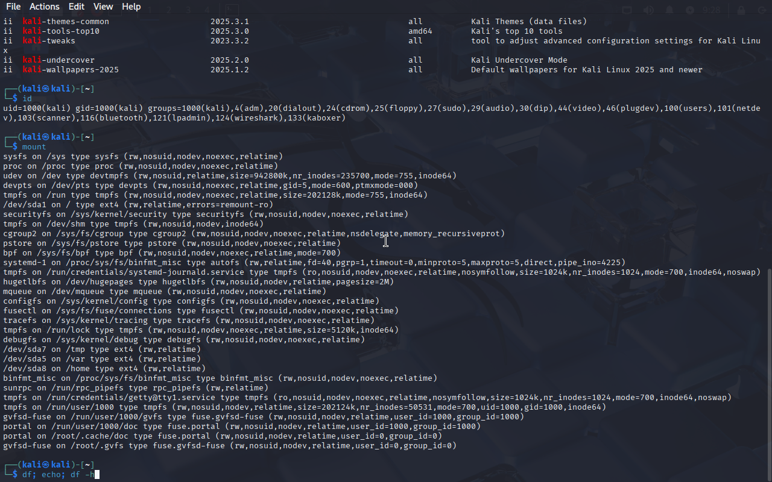Click the 'id' command after the prompt
Screen dimensions: 772x482
(27, 99)
